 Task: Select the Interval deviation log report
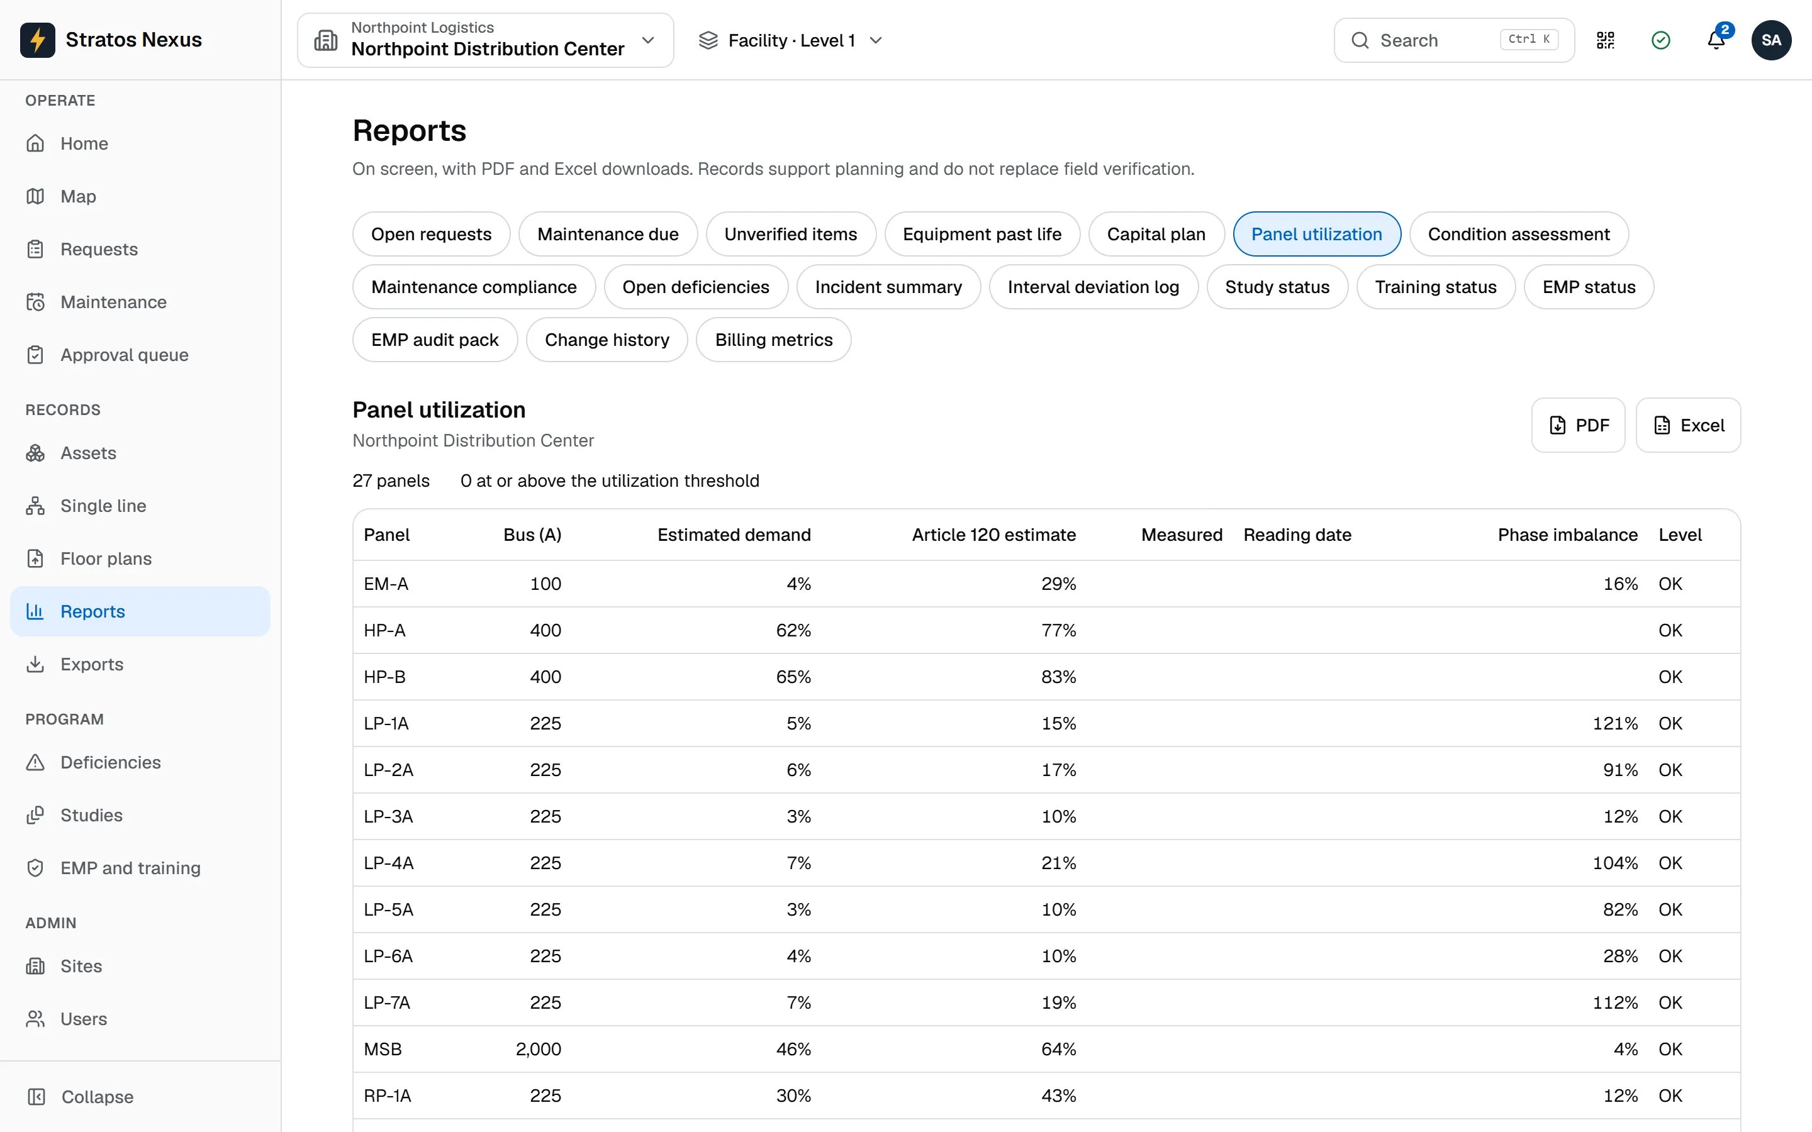click(1093, 287)
